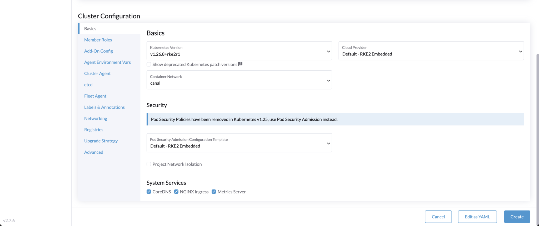Image resolution: width=539 pixels, height=226 pixels.
Task: Cancel the cluster creation
Action: pos(438,217)
